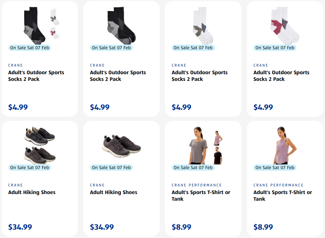Click $34.99 price on single-pair hiking shoes card
Viewport: 325px width, 238px height.
point(102,227)
